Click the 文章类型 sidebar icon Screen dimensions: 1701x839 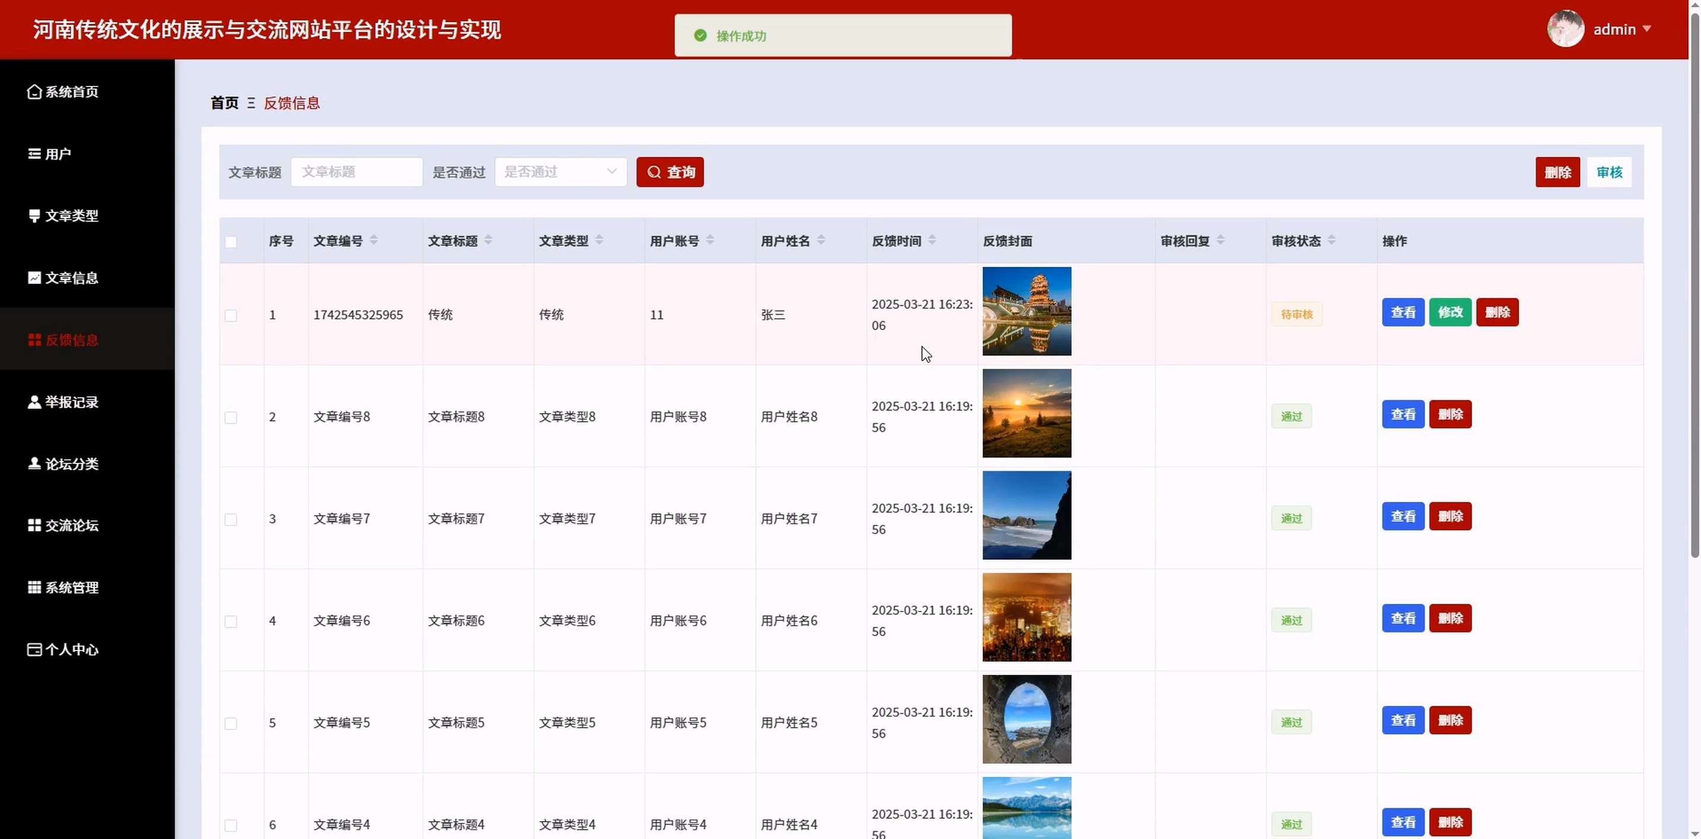pos(34,216)
